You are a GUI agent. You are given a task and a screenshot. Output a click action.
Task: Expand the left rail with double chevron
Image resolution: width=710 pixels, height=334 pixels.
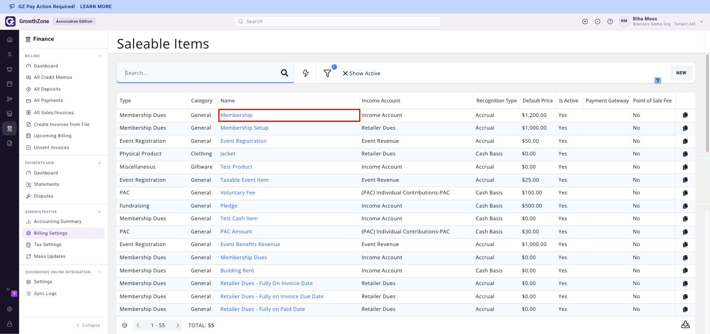click(8, 289)
